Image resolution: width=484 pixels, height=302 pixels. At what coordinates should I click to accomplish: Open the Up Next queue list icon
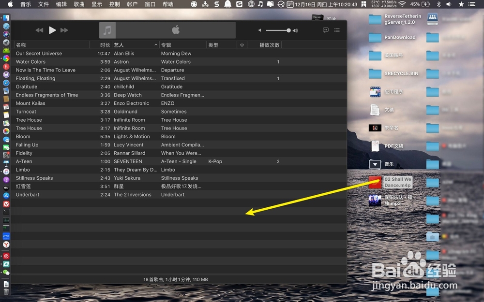point(336,30)
